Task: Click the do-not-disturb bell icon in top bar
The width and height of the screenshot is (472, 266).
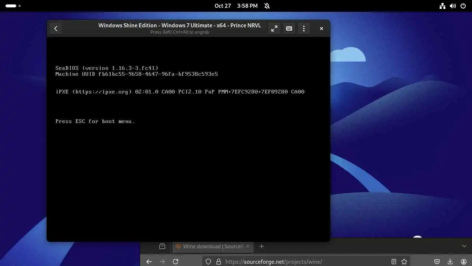Action: 267,6
